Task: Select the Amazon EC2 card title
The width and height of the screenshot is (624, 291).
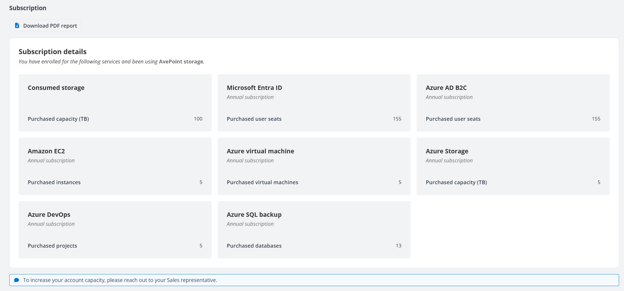Action: (46, 151)
